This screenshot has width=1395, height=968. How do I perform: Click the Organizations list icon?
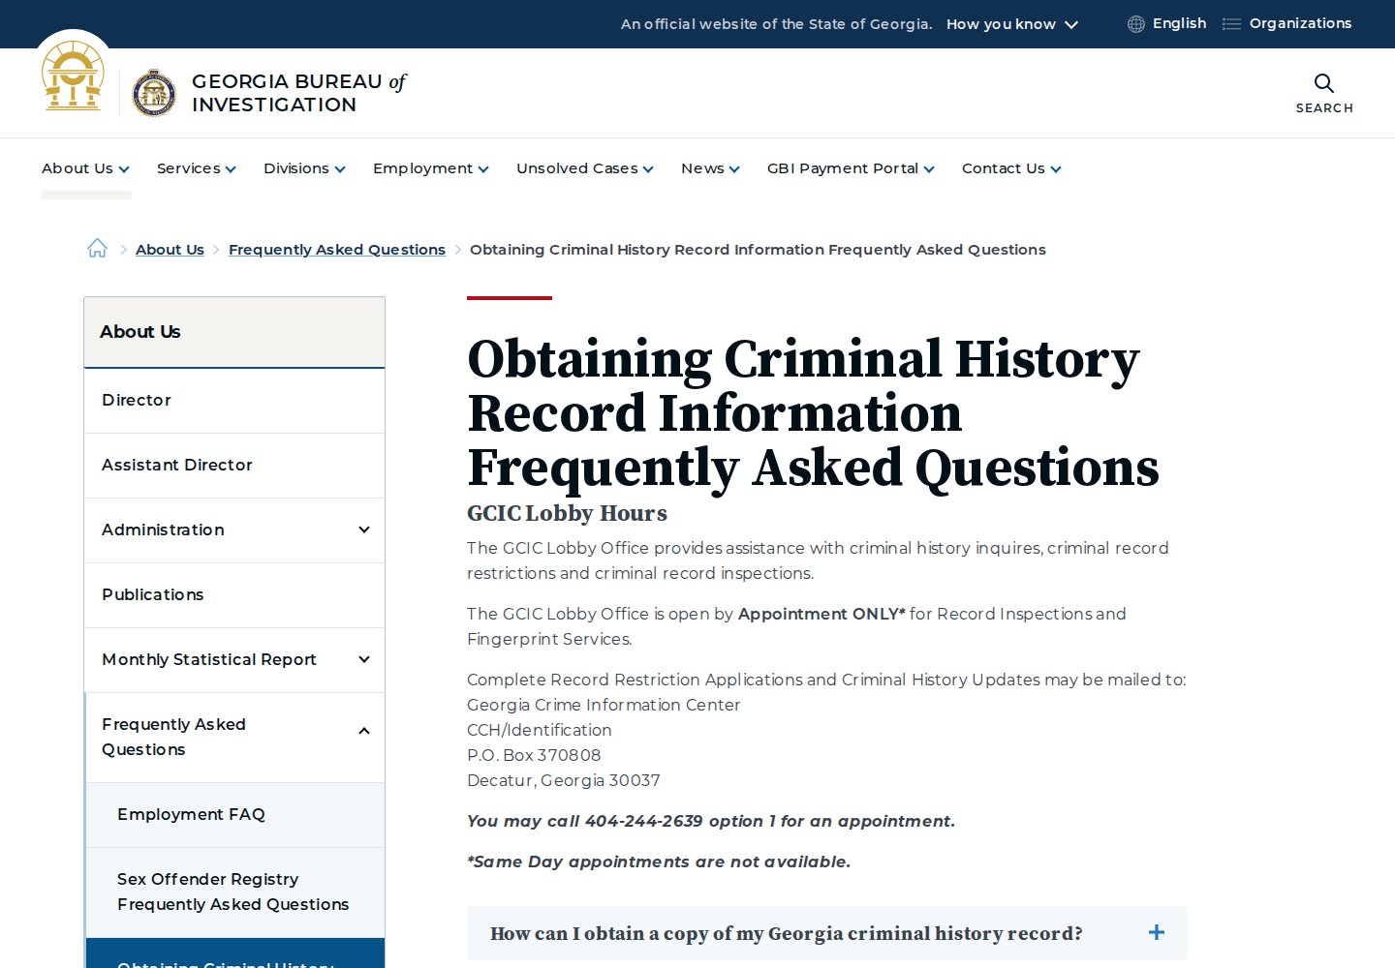pyautogui.click(x=1231, y=24)
